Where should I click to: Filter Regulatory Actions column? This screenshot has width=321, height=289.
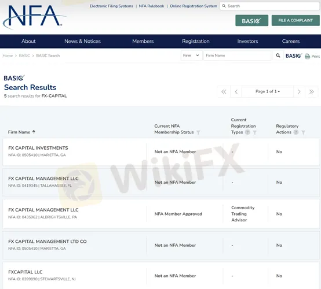(303, 132)
